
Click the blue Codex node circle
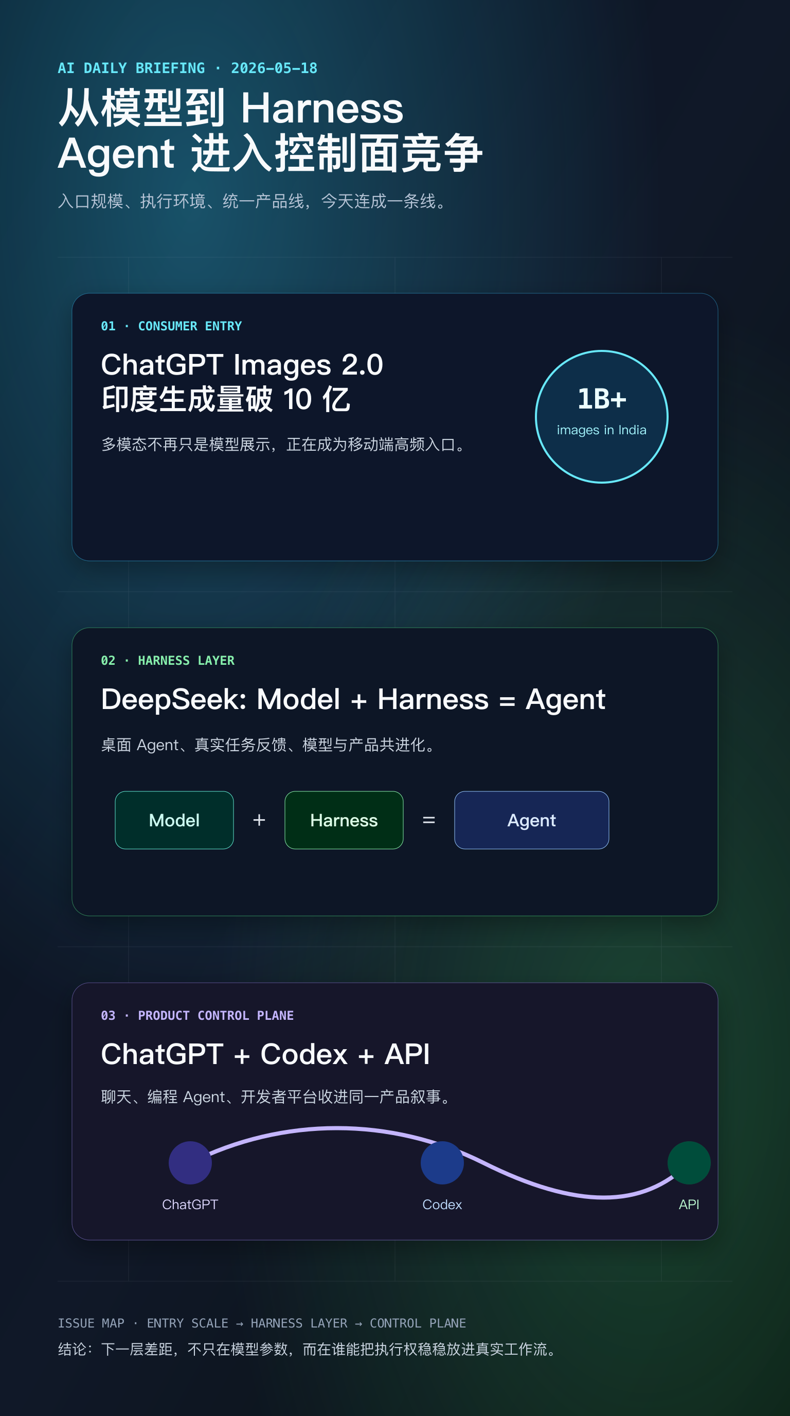pyautogui.click(x=442, y=1163)
